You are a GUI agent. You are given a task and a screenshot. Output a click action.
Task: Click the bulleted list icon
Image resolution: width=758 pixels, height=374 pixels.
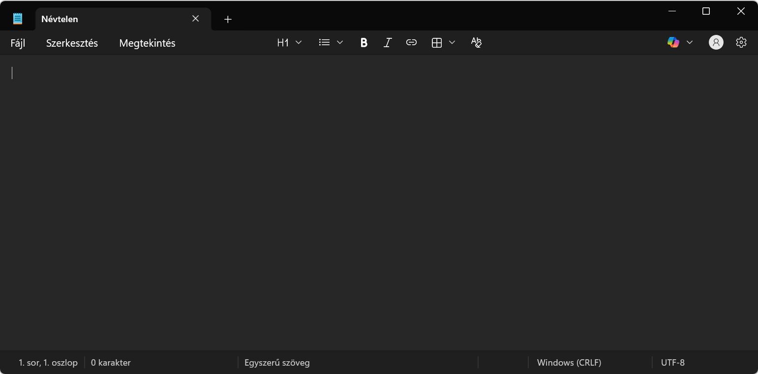[x=324, y=43]
